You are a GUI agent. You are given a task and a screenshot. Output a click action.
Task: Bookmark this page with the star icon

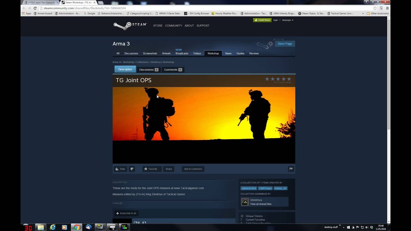(375, 8)
